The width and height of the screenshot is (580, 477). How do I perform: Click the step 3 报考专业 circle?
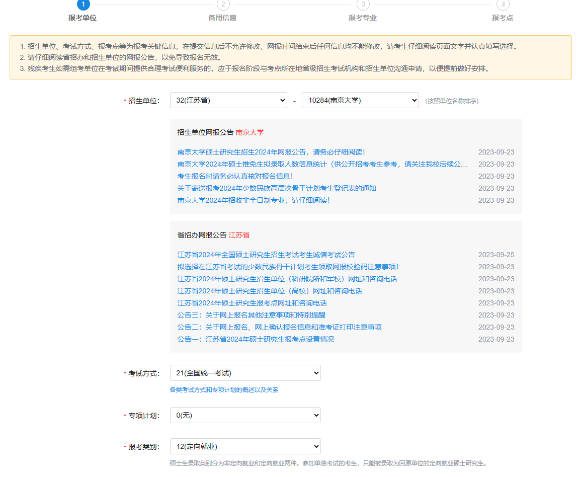pyautogui.click(x=363, y=4)
